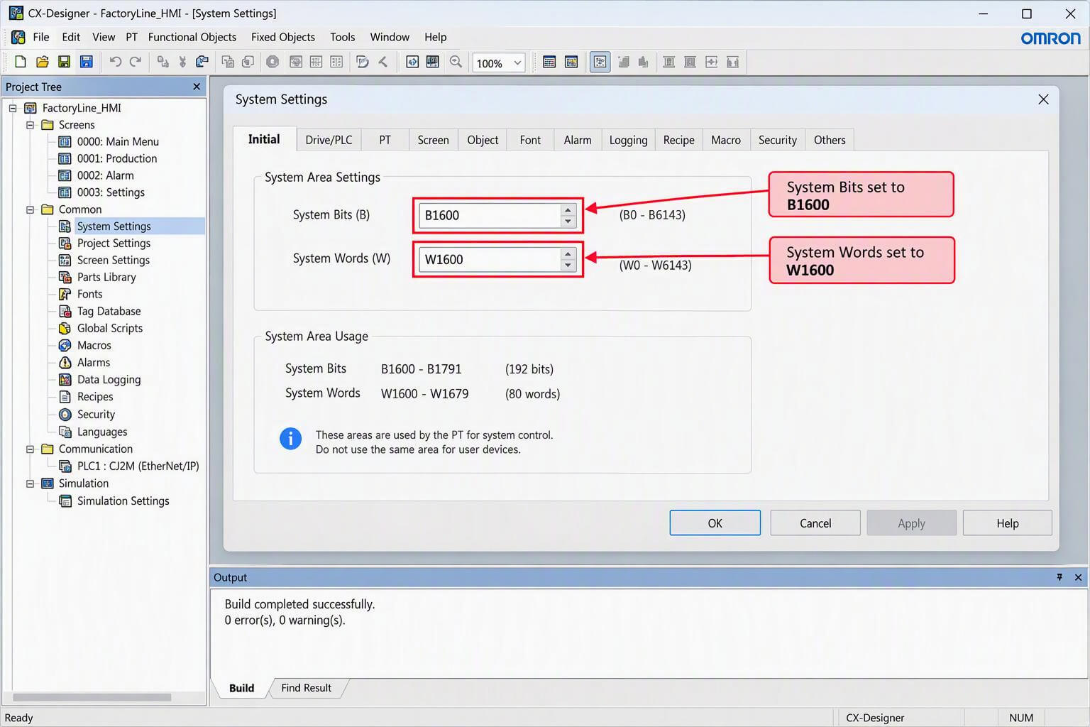Collapse the Communication folder node
This screenshot has width=1090, height=727.
[x=30, y=449]
